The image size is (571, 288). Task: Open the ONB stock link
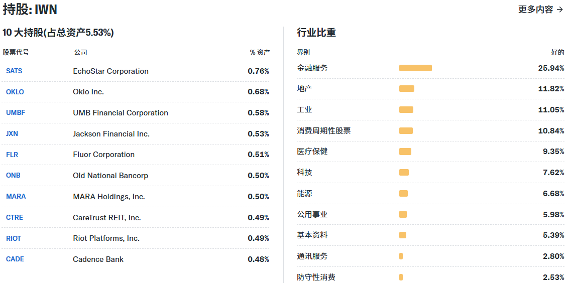click(x=13, y=176)
